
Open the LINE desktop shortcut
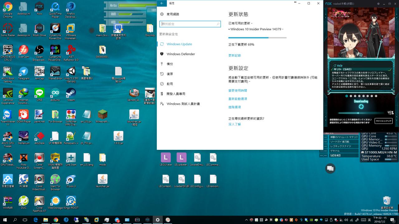point(39,93)
